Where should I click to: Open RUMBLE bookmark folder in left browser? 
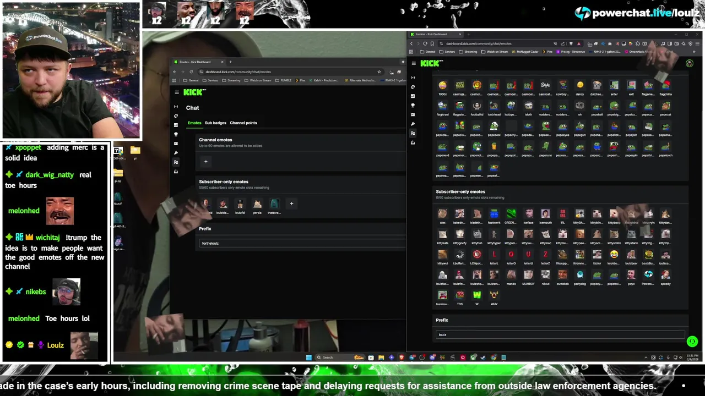tap(284, 80)
